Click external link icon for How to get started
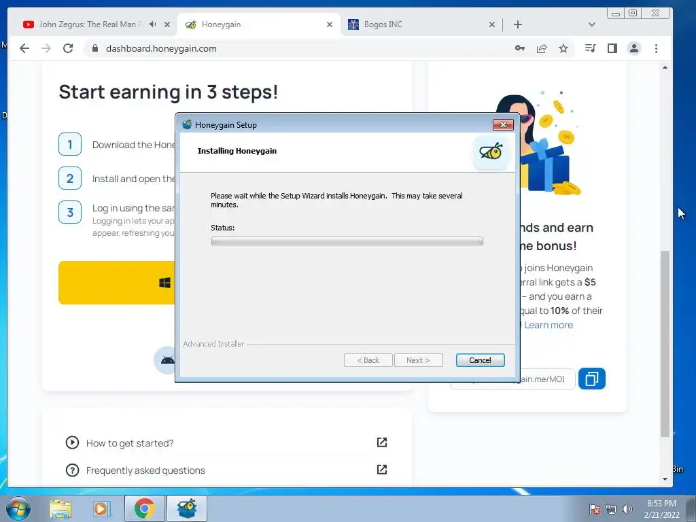 pos(382,442)
